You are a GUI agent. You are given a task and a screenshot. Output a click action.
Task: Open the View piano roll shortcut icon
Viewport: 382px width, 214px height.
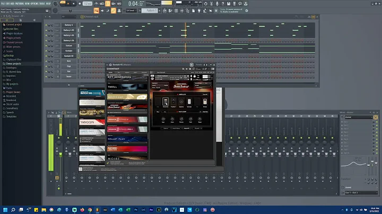170,11
